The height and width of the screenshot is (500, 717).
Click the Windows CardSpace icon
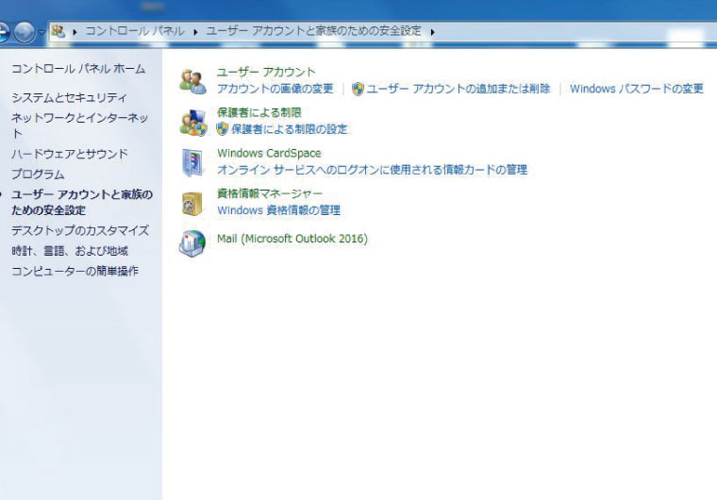point(192,162)
